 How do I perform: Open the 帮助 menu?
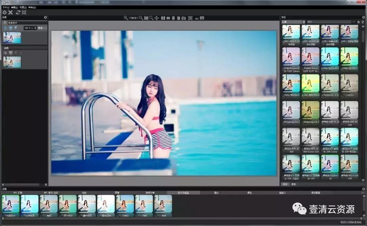32,7
